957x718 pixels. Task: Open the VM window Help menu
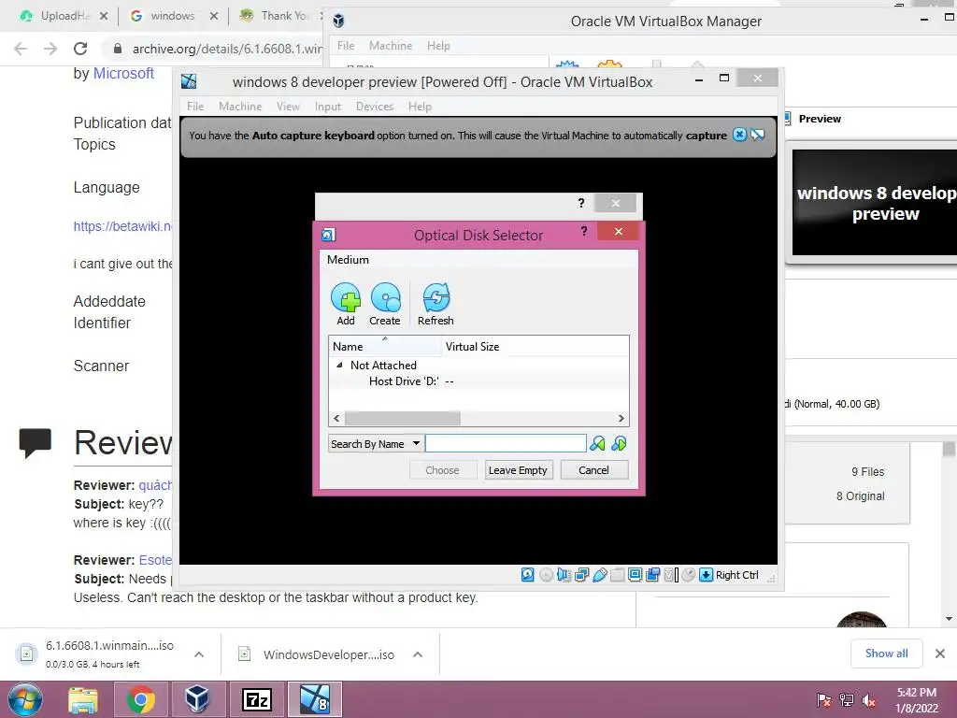(x=420, y=107)
